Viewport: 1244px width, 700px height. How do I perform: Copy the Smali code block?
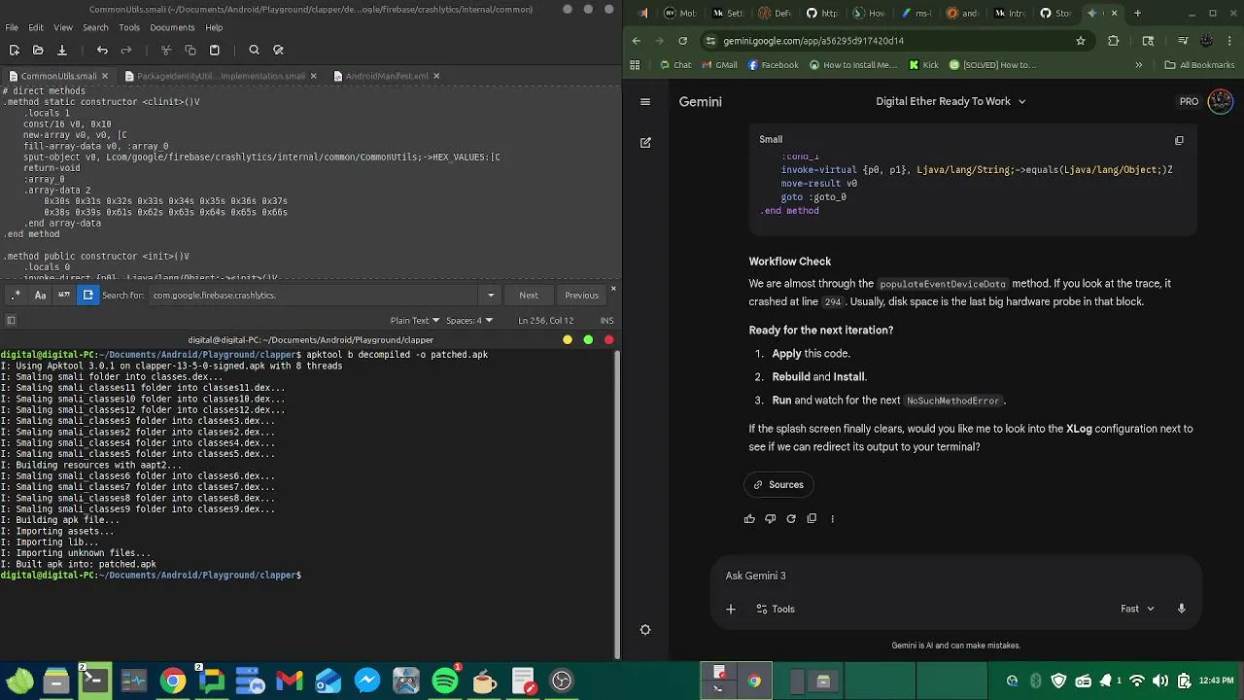pos(1179,140)
